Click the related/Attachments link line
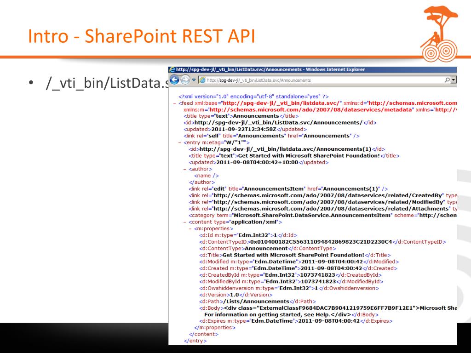The image size is (471, 353). pyautogui.click(x=322, y=209)
